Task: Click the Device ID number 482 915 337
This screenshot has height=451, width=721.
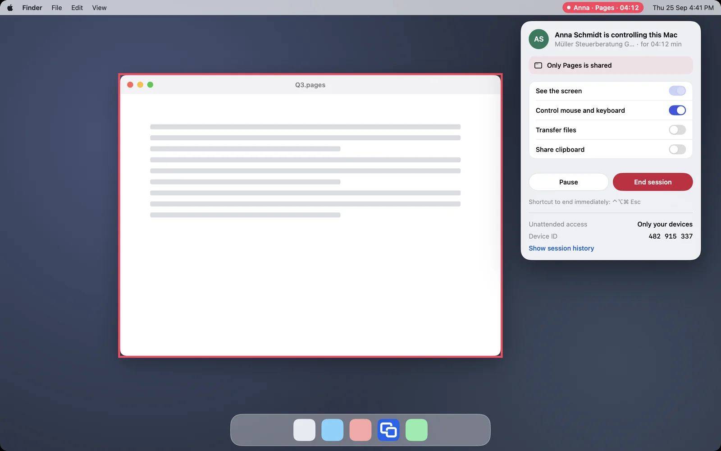Action: [x=671, y=236]
